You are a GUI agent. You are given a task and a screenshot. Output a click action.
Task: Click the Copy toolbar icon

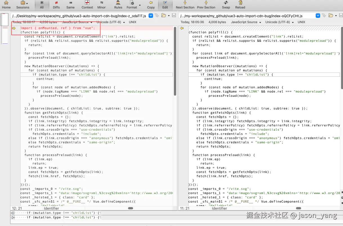pos(151,5)
